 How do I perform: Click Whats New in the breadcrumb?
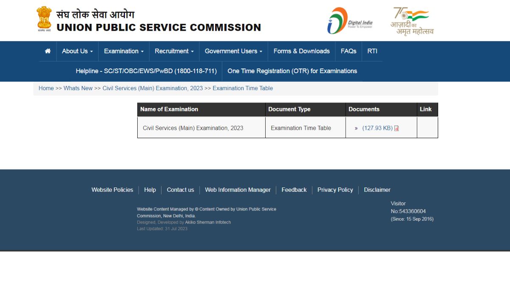[x=78, y=88]
